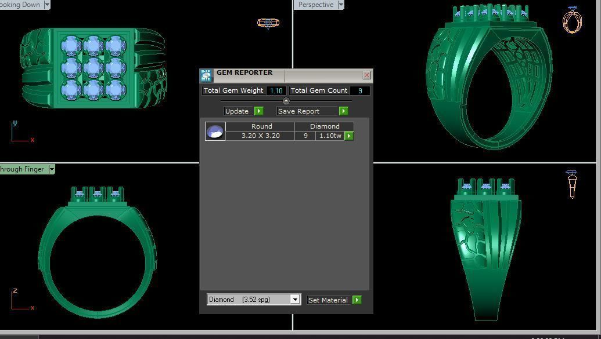Select the Looking Down viewport label
This screenshot has width=601, height=339.
pyautogui.click(x=21, y=5)
